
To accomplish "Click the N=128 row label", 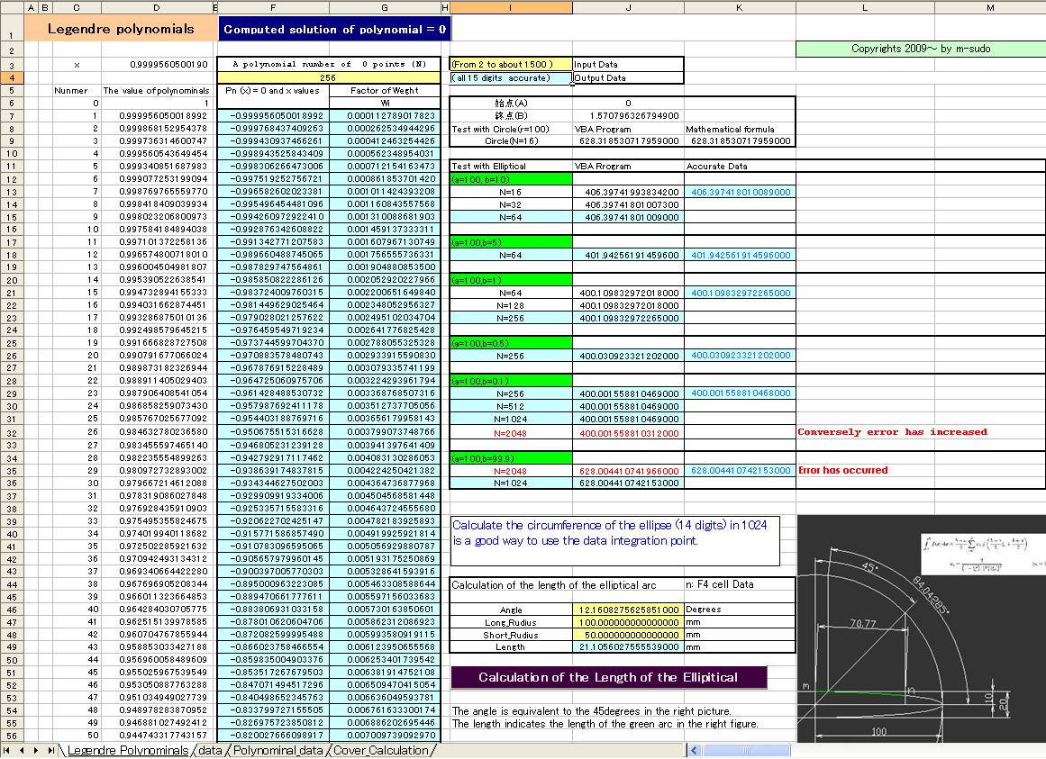I will pos(511,306).
